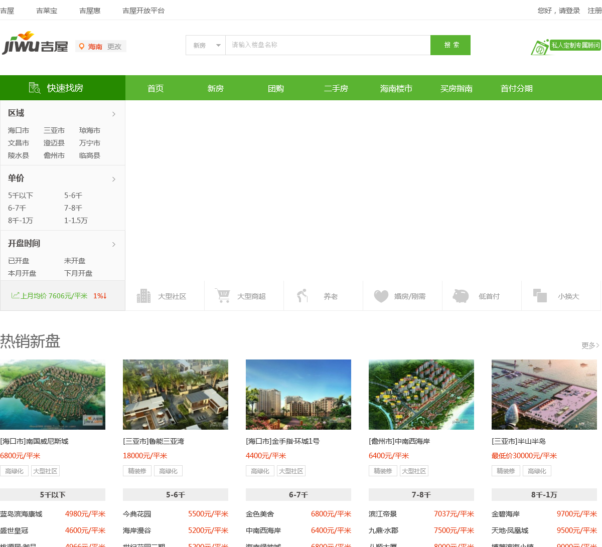602x547 pixels.
Task: Select 本月开盘 filter
Action: (22, 273)
